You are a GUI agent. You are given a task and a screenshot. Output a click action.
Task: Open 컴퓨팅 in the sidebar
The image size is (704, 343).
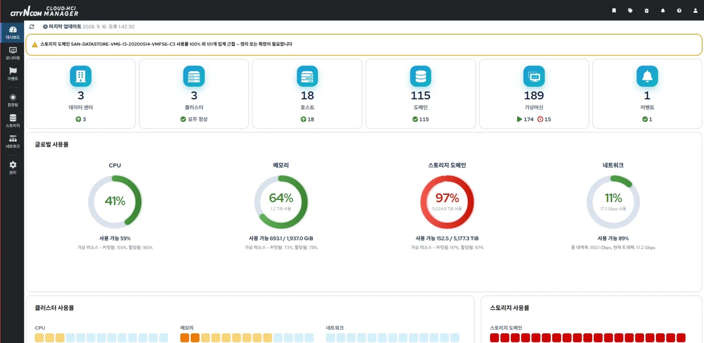(12, 100)
